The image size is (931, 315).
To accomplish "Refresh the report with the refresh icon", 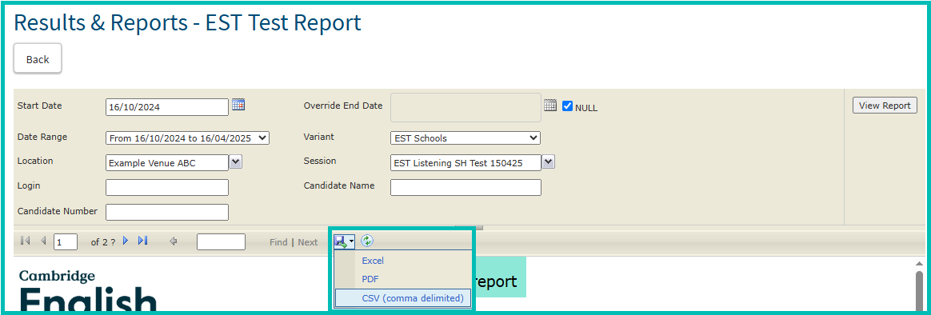I will [x=367, y=241].
